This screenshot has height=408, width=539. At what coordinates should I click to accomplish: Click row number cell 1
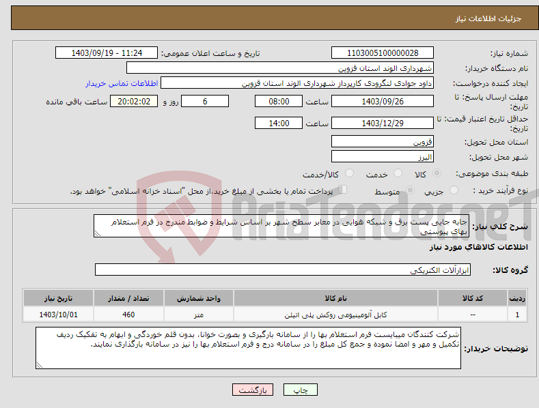tap(517, 315)
